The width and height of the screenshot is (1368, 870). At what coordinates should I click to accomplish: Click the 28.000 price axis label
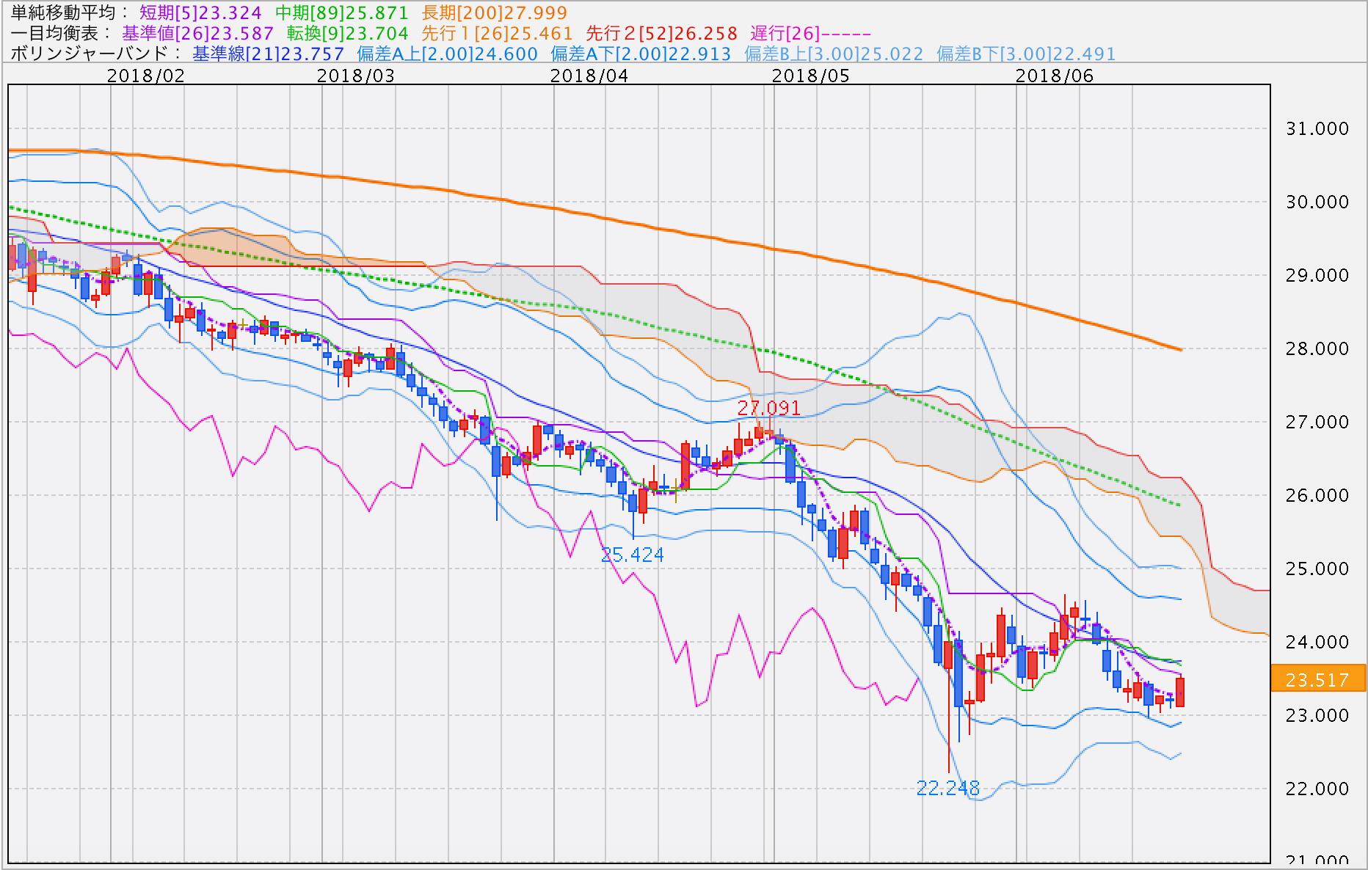(x=1317, y=348)
